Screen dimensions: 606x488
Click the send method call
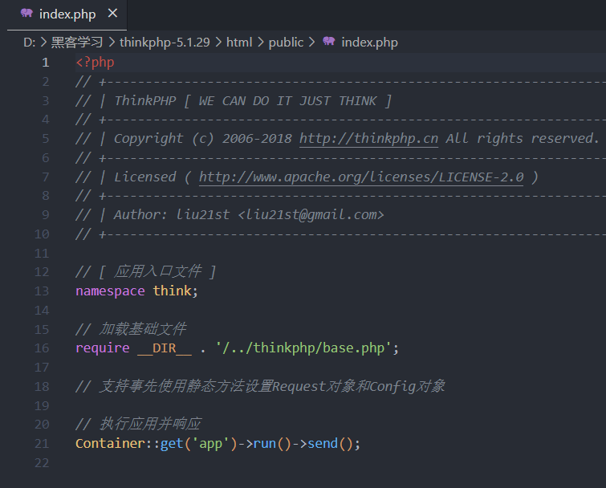click(x=323, y=443)
